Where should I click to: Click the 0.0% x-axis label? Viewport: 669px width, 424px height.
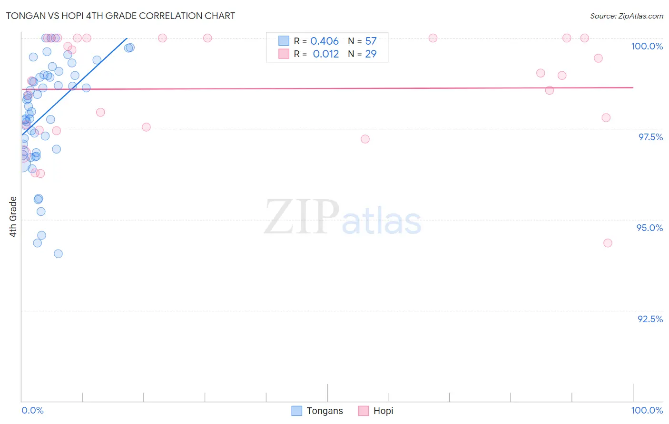point(32,410)
